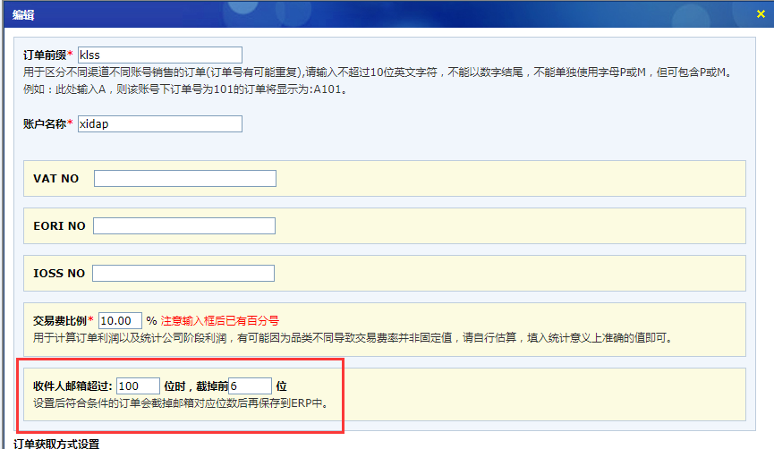Click the 编辑 dialog title

coord(23,15)
